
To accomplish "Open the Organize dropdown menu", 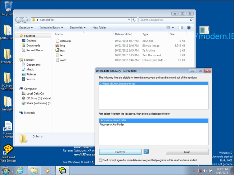I will [x=26, y=27].
